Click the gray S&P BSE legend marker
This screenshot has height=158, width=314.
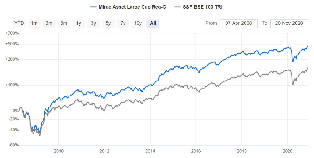pos(177,7)
